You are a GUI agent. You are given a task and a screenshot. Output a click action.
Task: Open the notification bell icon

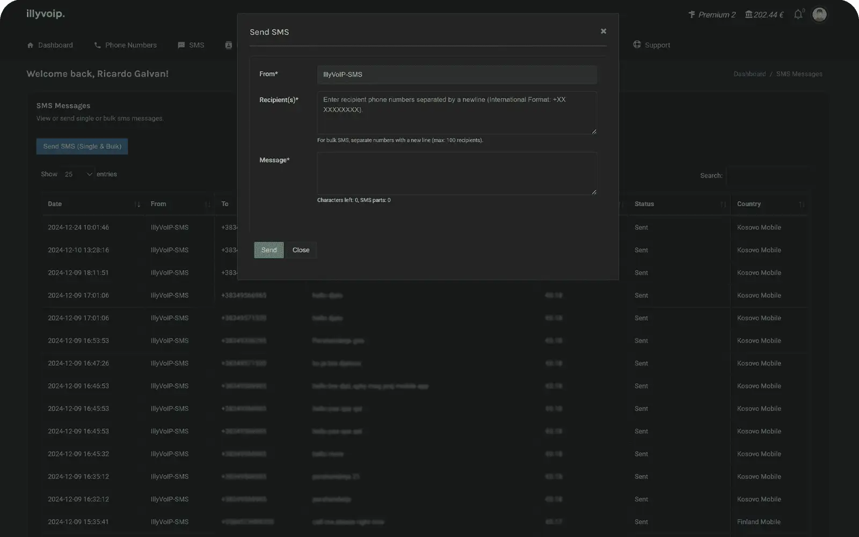coord(798,14)
